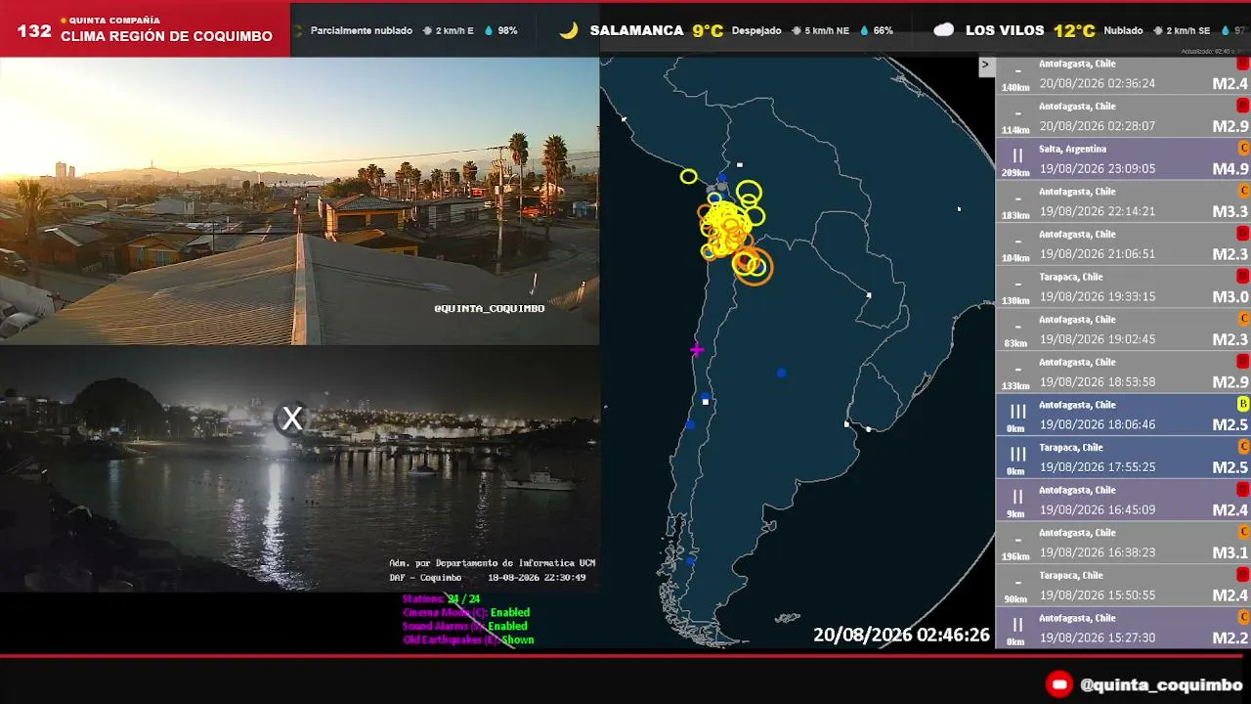
Task: Click the M2.2 magnitude at 15:27:30
Action: pyautogui.click(x=1230, y=638)
